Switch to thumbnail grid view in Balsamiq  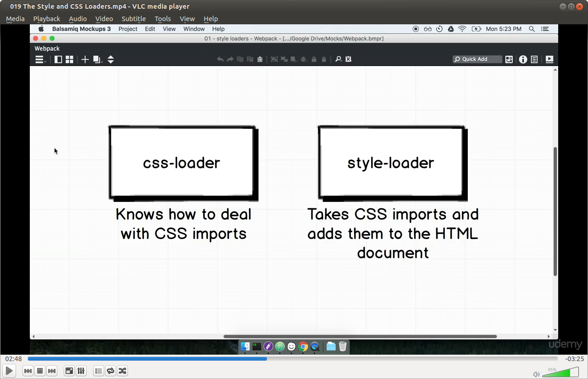point(69,59)
